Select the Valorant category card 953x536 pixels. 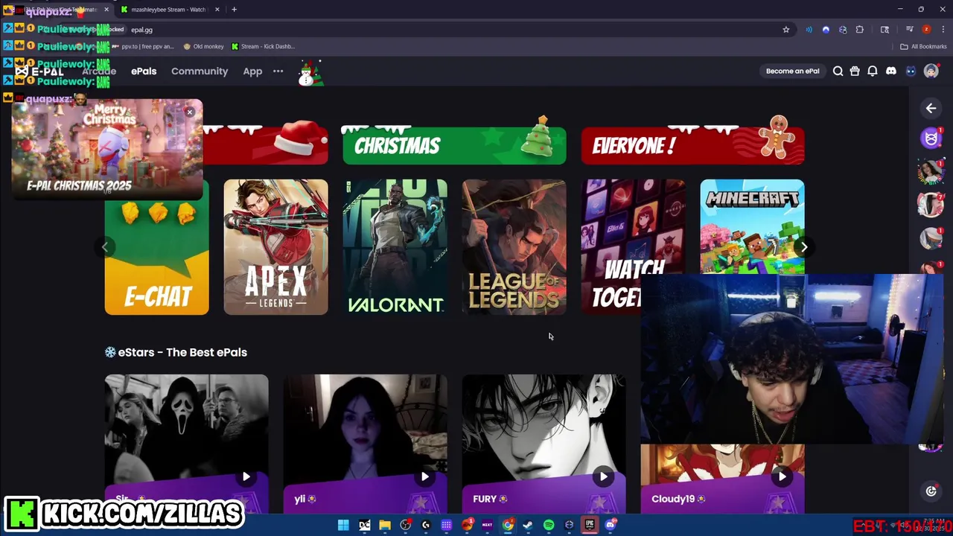(x=395, y=247)
